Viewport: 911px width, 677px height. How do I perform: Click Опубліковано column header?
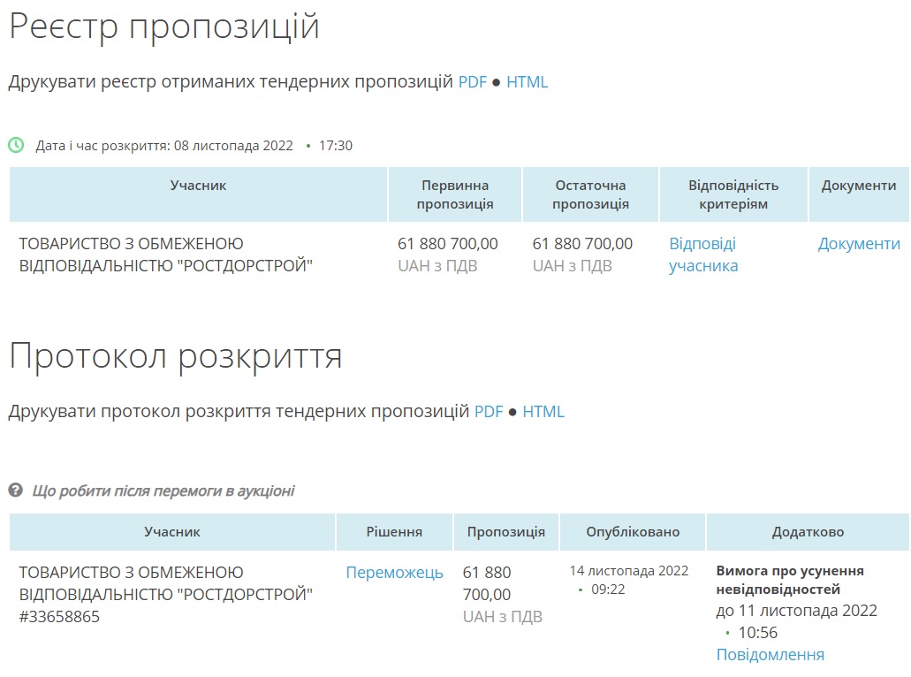tap(633, 532)
